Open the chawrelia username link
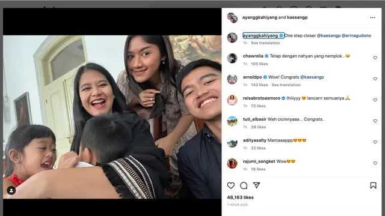 253,56
